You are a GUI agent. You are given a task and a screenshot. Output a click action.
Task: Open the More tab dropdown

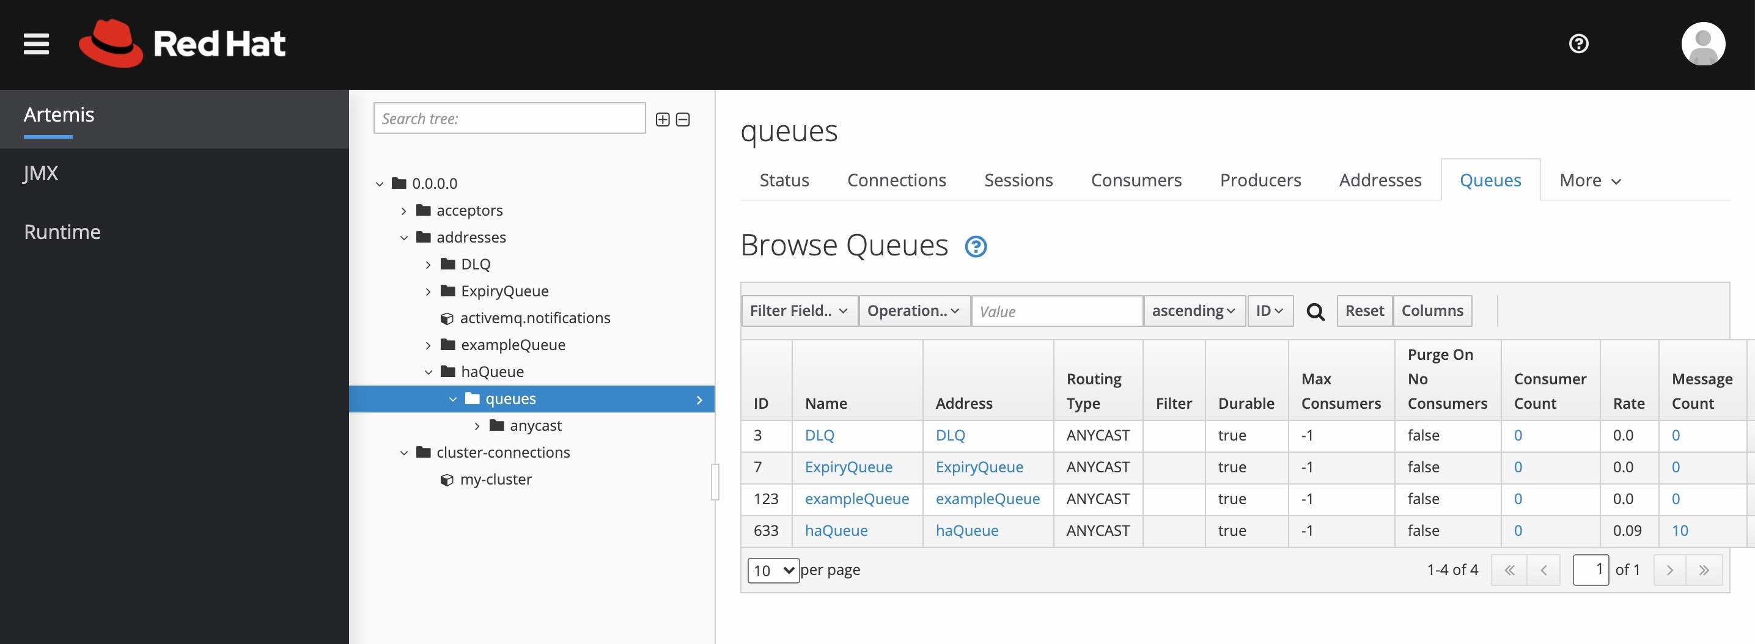pyautogui.click(x=1590, y=180)
